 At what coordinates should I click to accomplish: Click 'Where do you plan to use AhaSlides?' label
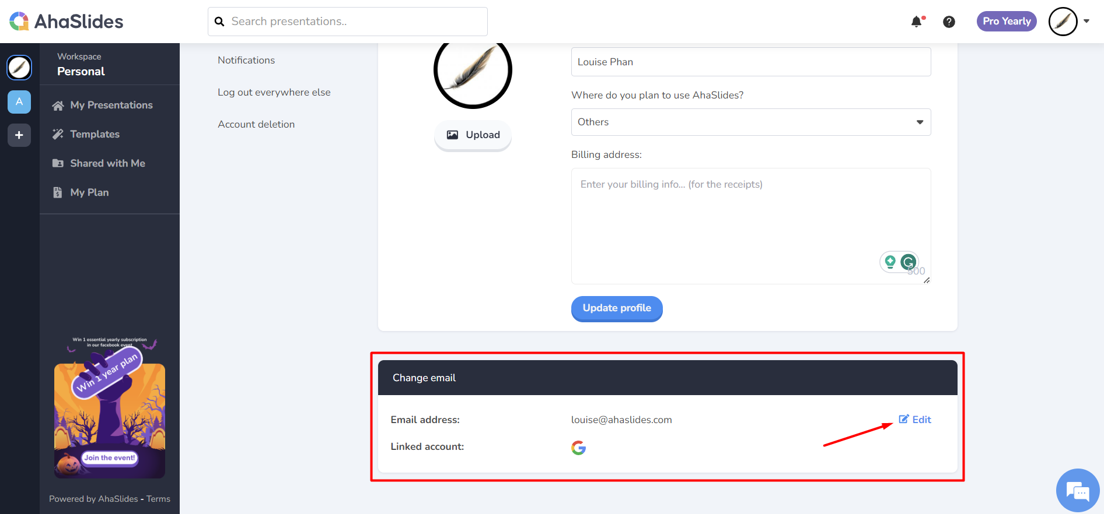click(658, 95)
